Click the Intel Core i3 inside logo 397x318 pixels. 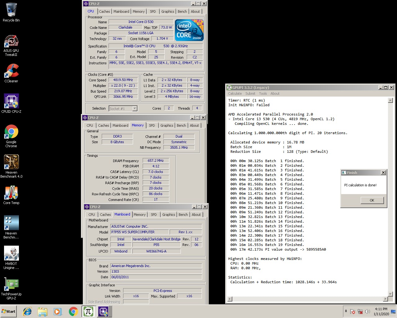coord(189,30)
